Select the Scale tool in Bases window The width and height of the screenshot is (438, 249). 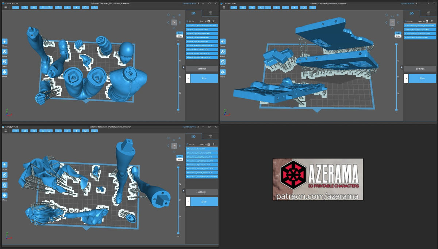223,63
